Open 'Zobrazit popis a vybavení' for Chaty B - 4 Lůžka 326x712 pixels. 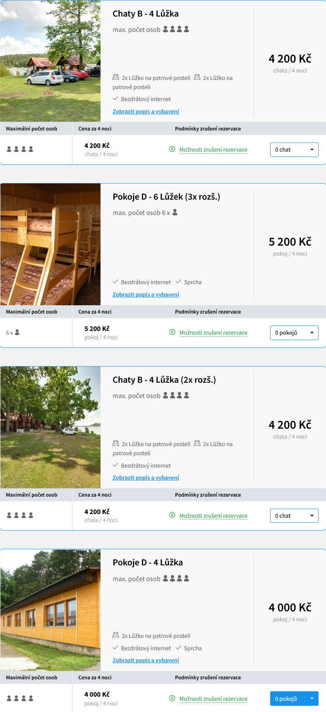(x=146, y=111)
